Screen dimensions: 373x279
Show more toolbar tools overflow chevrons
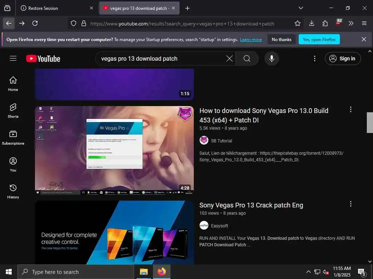pos(351,23)
